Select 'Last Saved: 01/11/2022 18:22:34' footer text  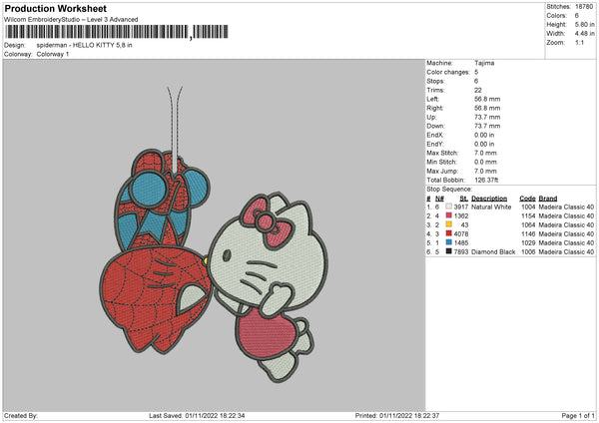pyautogui.click(x=197, y=416)
